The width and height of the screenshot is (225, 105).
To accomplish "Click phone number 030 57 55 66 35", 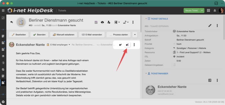I will pos(165,91).
